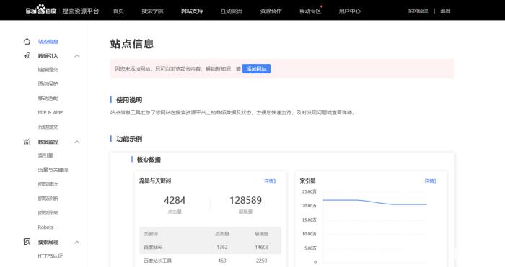Viewport: 505px width, 267px height.
Task: Open 用户中心 in top navigation
Action: (349, 11)
